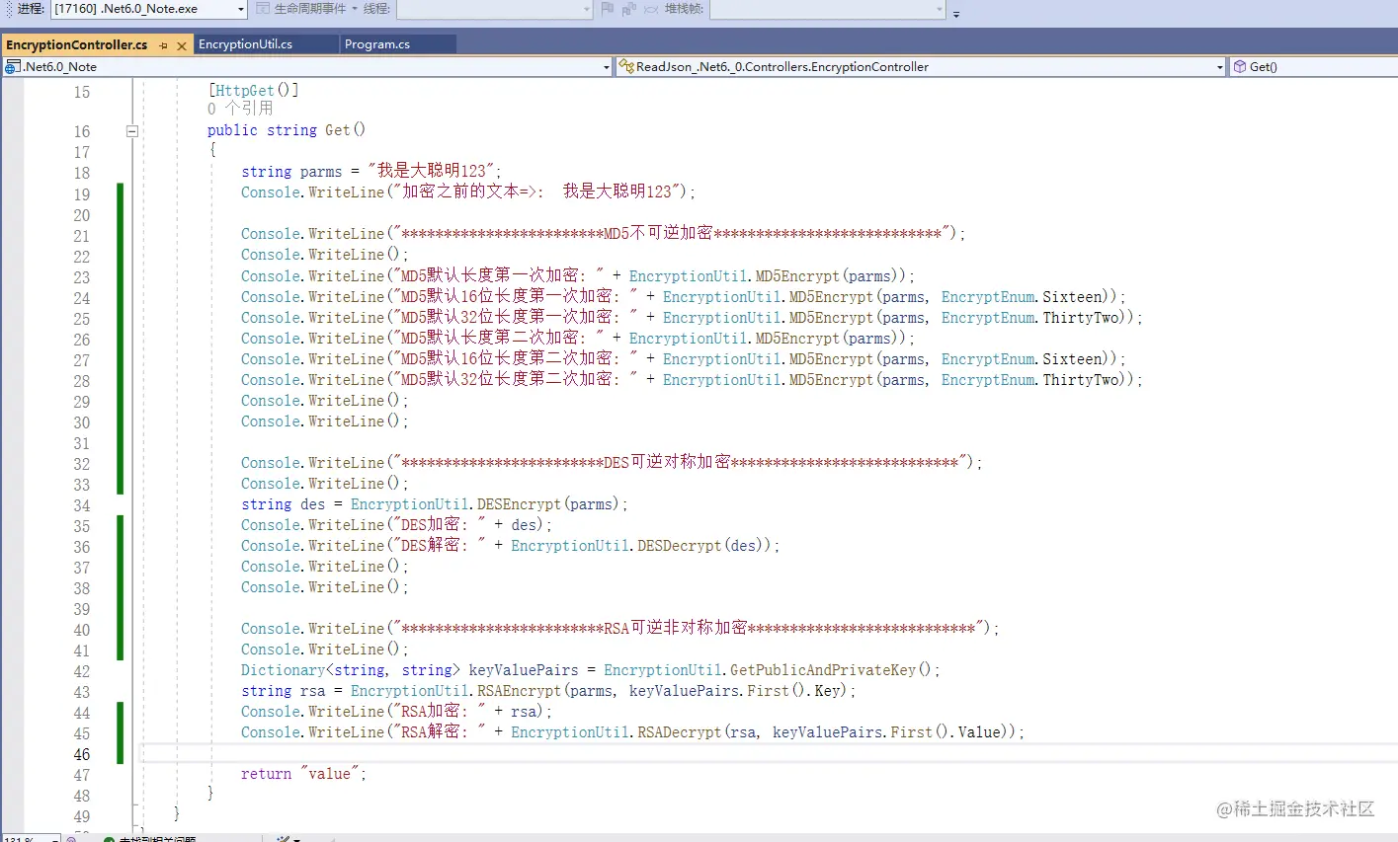This screenshot has height=842, width=1398.
Task: Click the "DES加密:" string on line 35
Action: point(435,524)
